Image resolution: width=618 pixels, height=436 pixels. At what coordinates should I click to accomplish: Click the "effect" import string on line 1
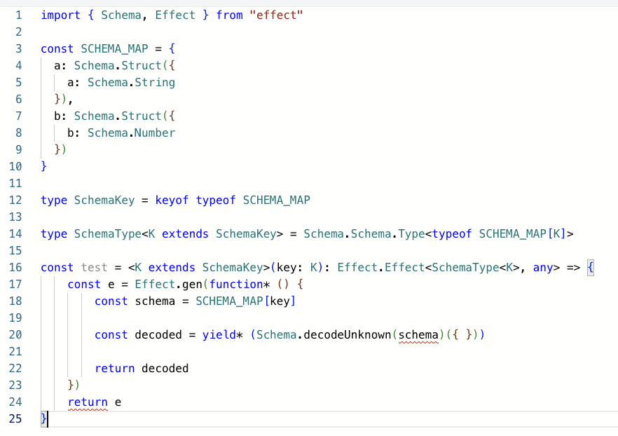(x=276, y=15)
